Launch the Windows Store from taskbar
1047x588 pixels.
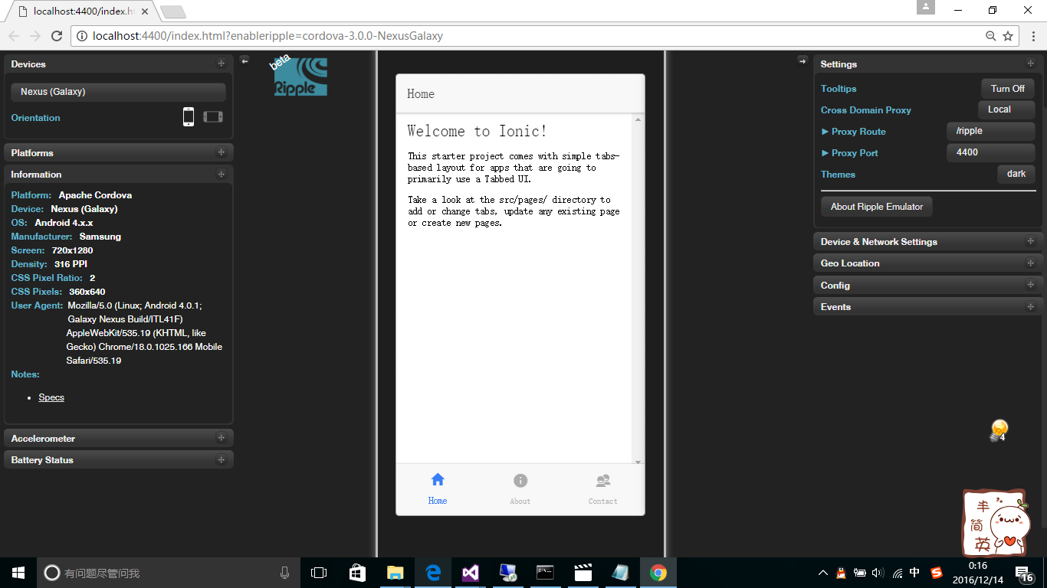[357, 573]
